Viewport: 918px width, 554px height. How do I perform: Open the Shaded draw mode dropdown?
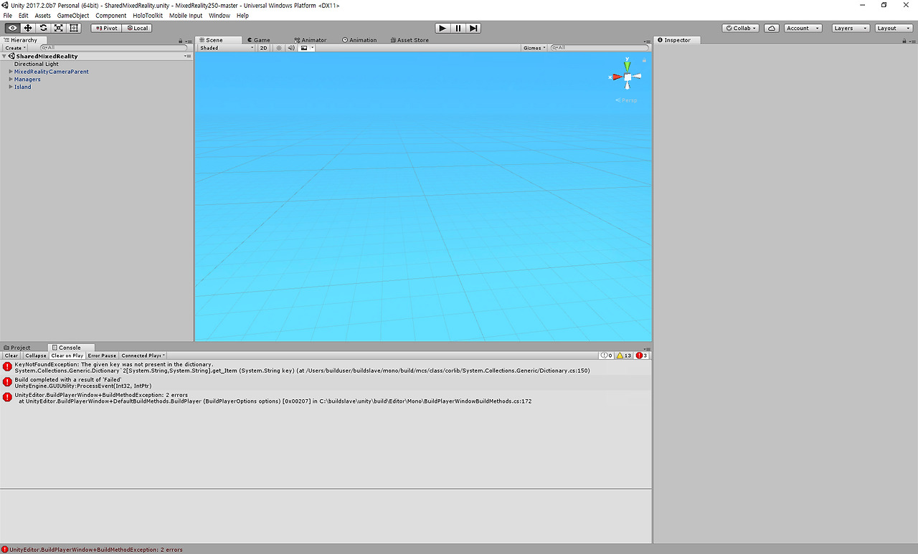point(227,48)
